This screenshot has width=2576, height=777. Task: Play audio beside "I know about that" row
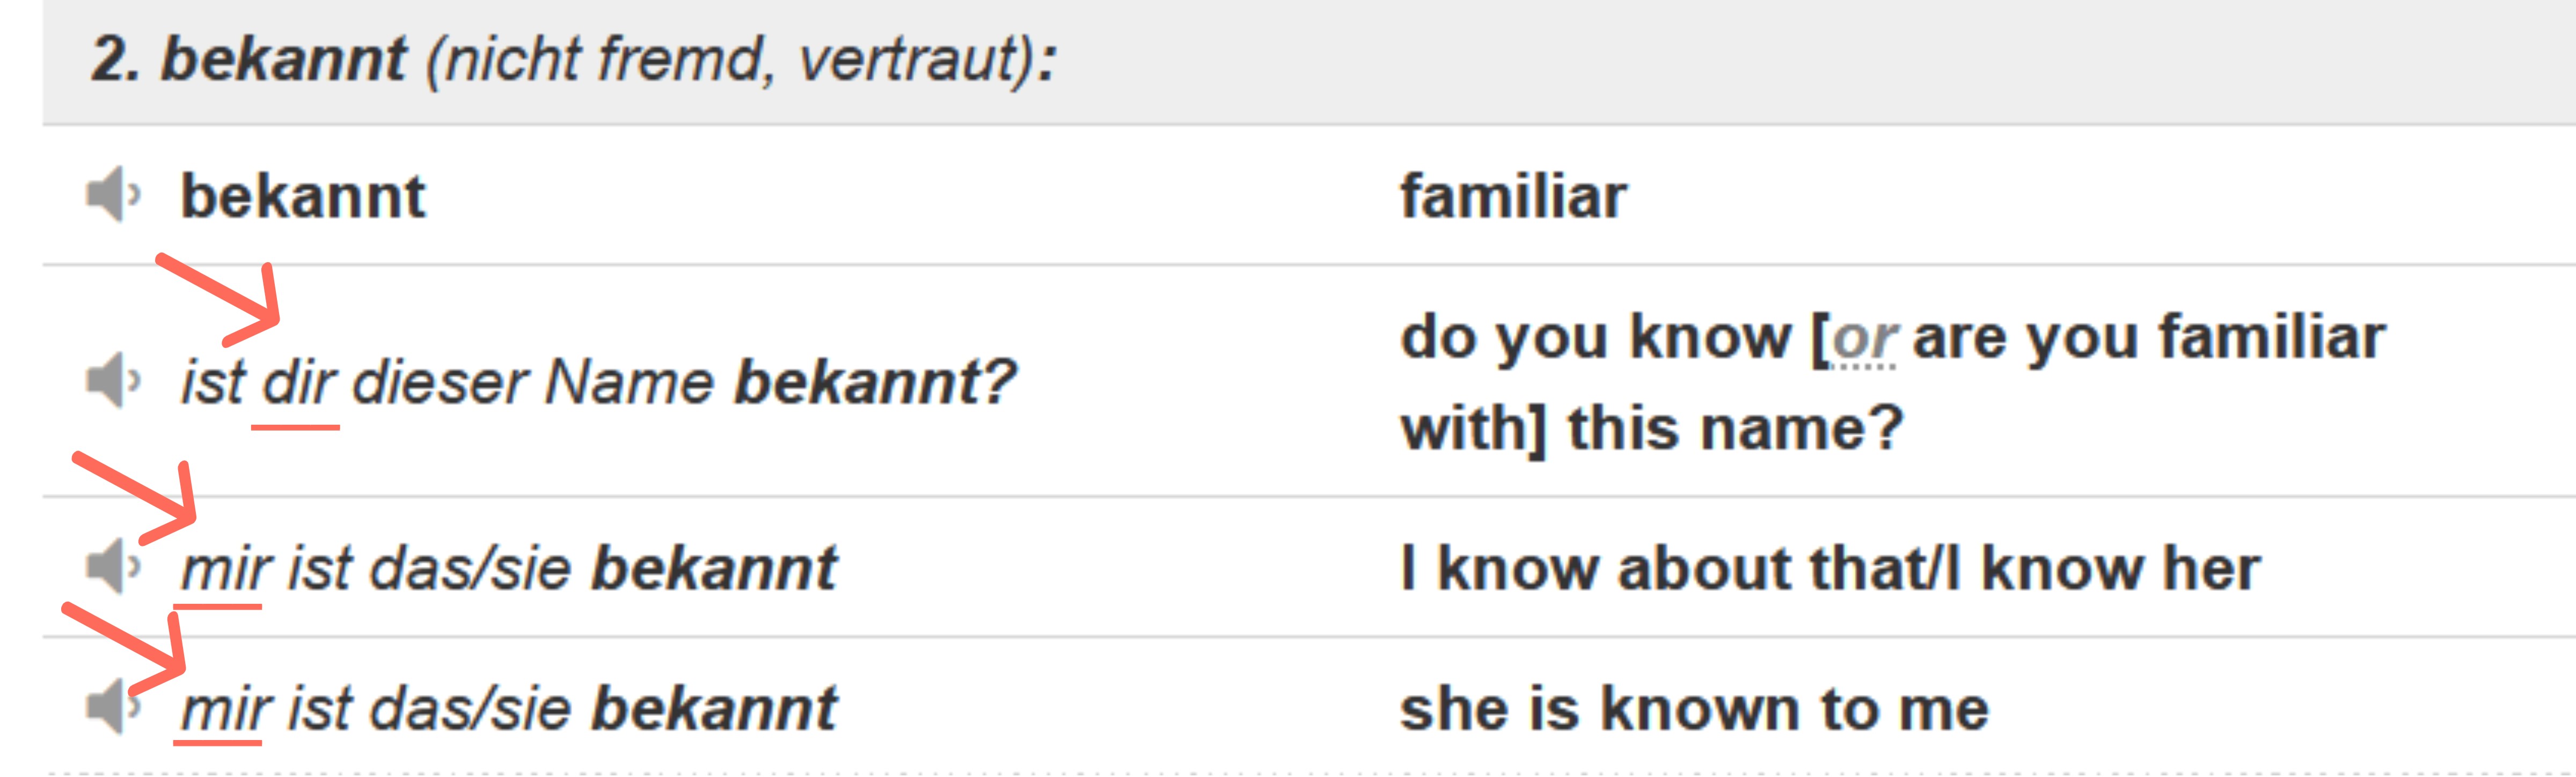click(x=112, y=567)
